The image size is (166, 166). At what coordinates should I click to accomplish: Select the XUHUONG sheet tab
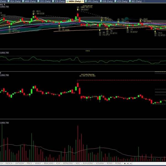pyautogui.click(x=88, y=163)
